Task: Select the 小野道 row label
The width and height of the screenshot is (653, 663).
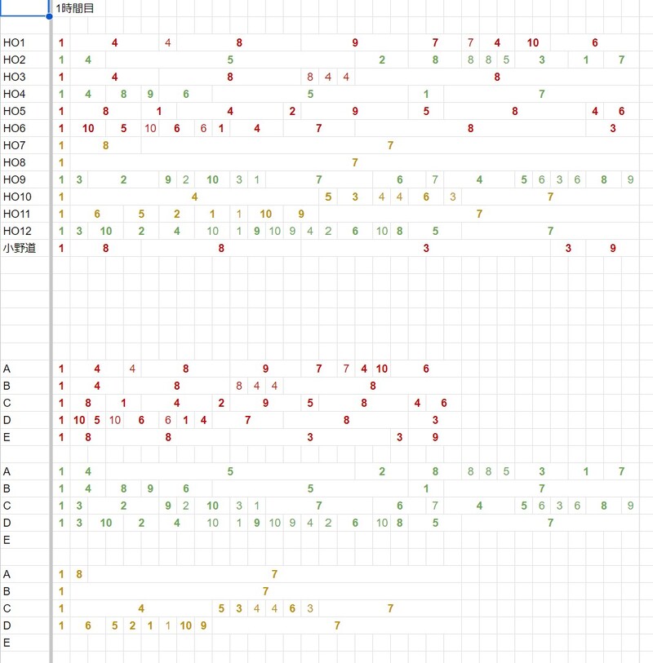Action: tap(20, 248)
